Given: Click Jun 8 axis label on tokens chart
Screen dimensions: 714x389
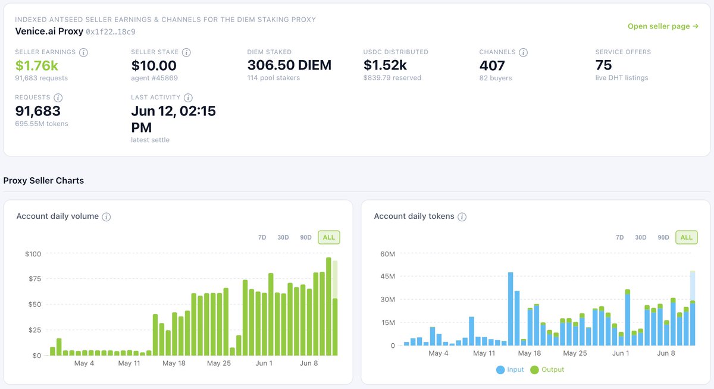Looking at the screenshot, I should (x=665, y=353).
